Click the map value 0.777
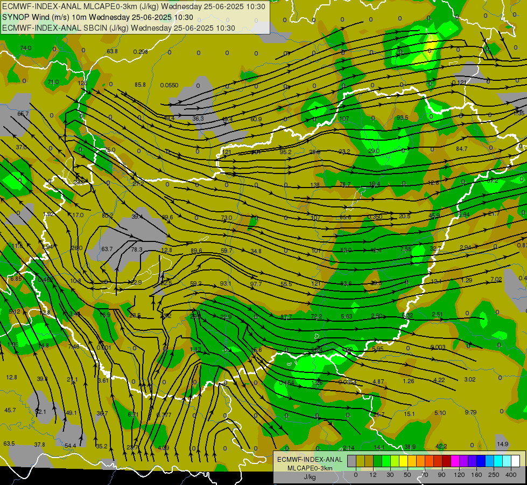This screenshot has width=527, height=485. pos(164,415)
